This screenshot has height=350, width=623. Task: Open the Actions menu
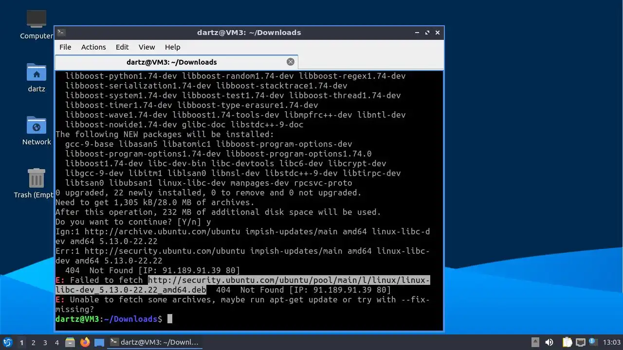coord(93,47)
